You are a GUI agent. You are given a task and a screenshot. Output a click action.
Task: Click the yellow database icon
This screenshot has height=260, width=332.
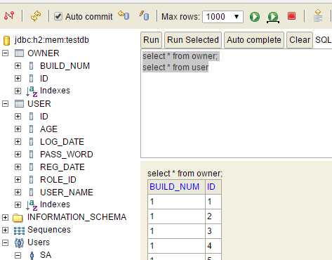click(x=6, y=40)
